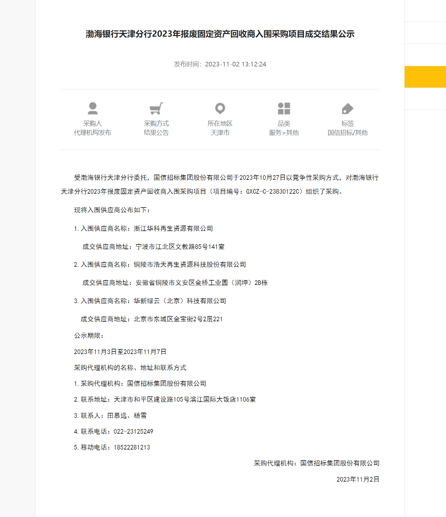Click line 1. 采购代理机构：国信招标集团股份有限公司
Viewport: 446px width, 517px height.
pyautogui.click(x=140, y=383)
